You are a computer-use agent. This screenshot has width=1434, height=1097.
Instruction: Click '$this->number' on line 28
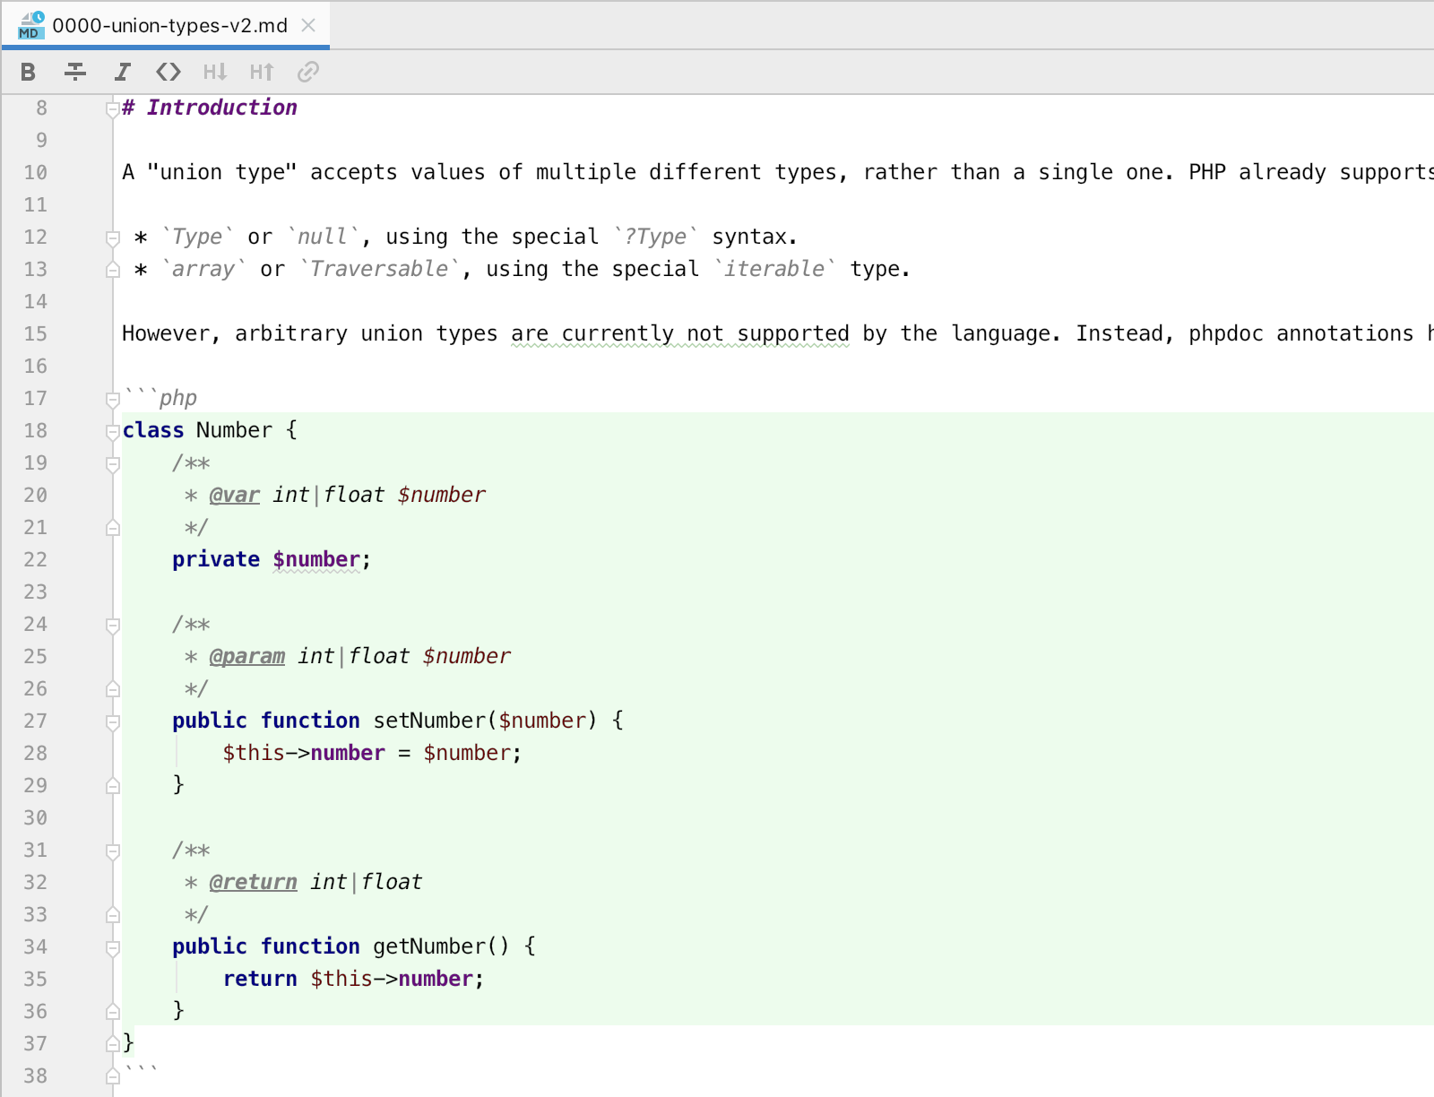point(304,753)
